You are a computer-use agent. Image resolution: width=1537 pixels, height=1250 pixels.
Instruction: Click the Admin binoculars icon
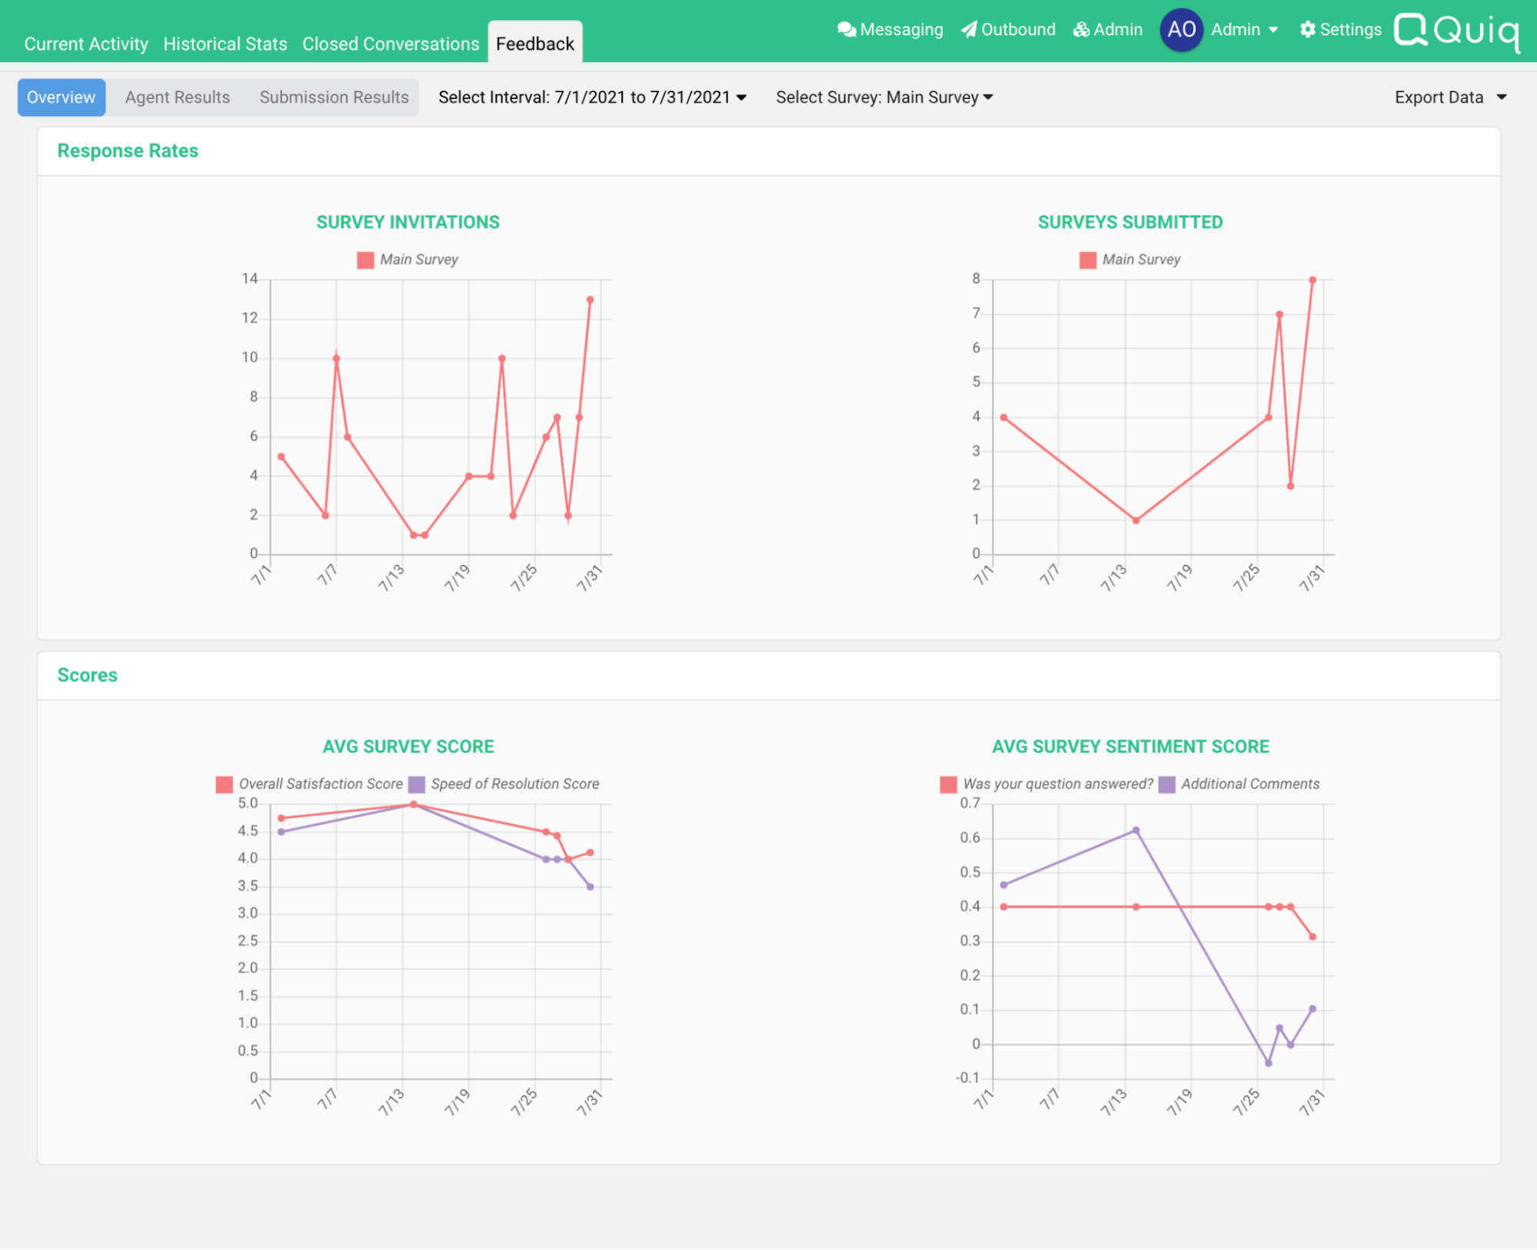[x=1081, y=29]
